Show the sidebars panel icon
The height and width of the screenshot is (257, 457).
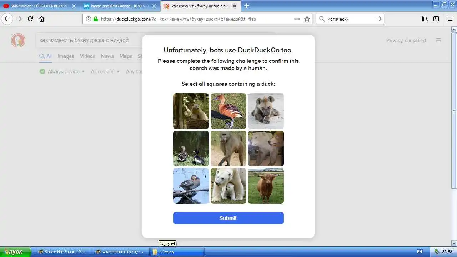[436, 19]
